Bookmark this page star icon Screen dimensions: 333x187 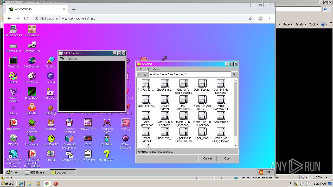tap(250, 18)
